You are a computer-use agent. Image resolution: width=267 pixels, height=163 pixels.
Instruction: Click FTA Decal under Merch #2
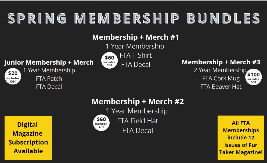[138, 131]
